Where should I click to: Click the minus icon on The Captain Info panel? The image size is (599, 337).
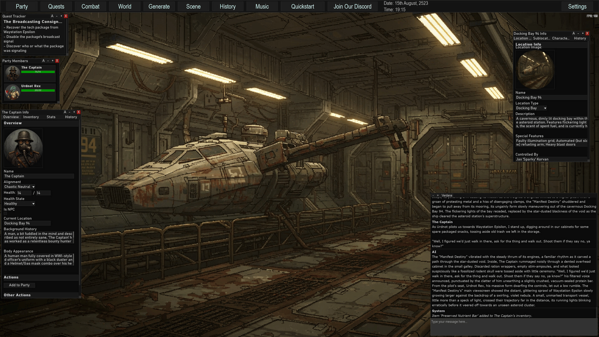(x=70, y=112)
